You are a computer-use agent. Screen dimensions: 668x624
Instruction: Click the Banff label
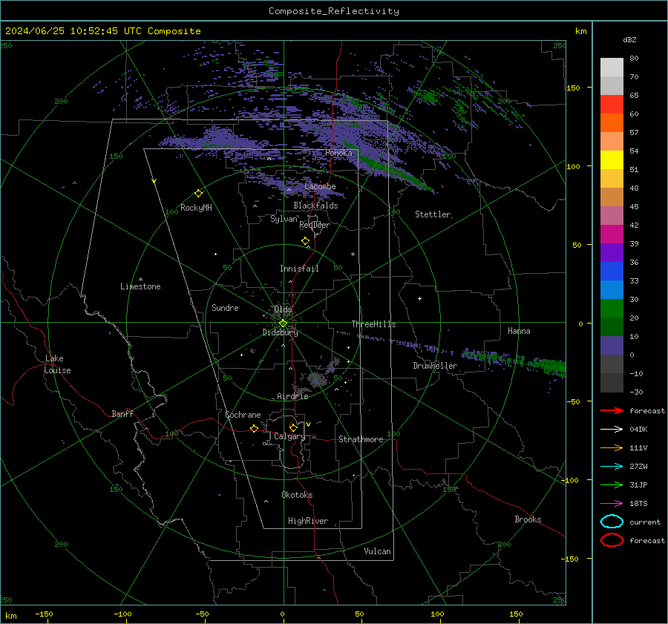(x=122, y=413)
